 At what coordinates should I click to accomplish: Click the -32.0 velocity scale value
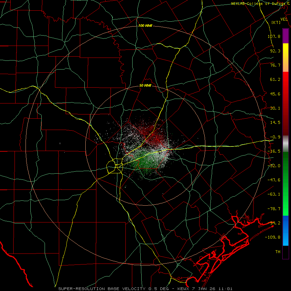pyautogui.click(x=274, y=166)
